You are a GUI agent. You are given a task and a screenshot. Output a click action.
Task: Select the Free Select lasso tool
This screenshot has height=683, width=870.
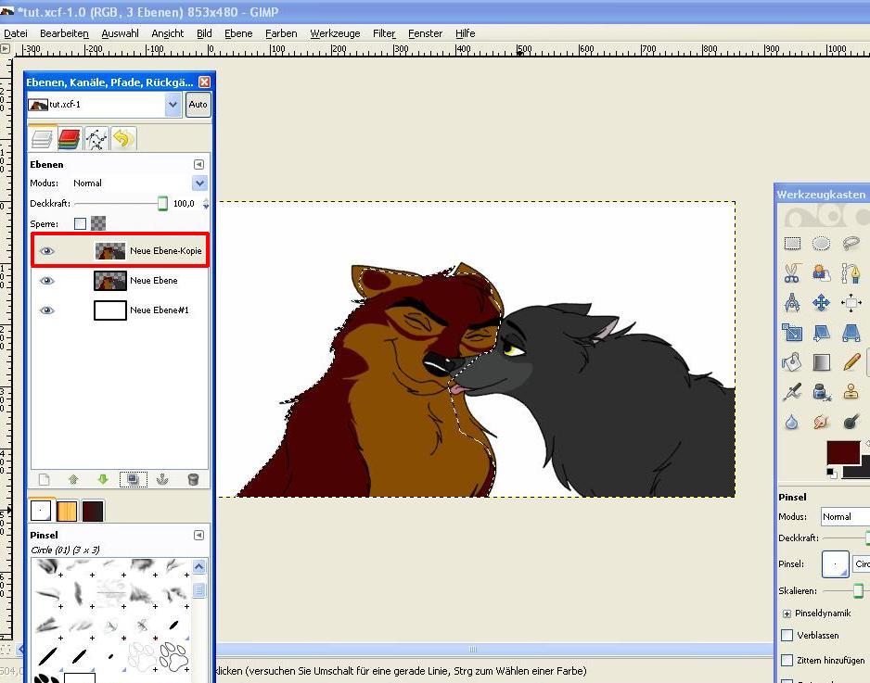pos(851,244)
